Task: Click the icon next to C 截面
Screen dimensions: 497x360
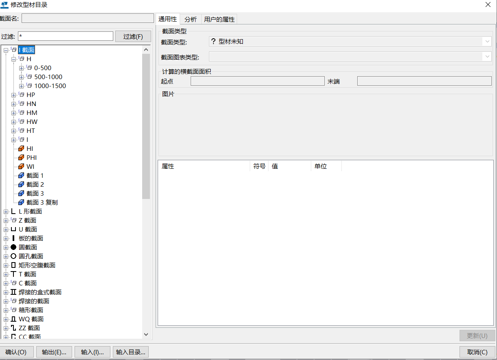Action: pyautogui.click(x=13, y=283)
